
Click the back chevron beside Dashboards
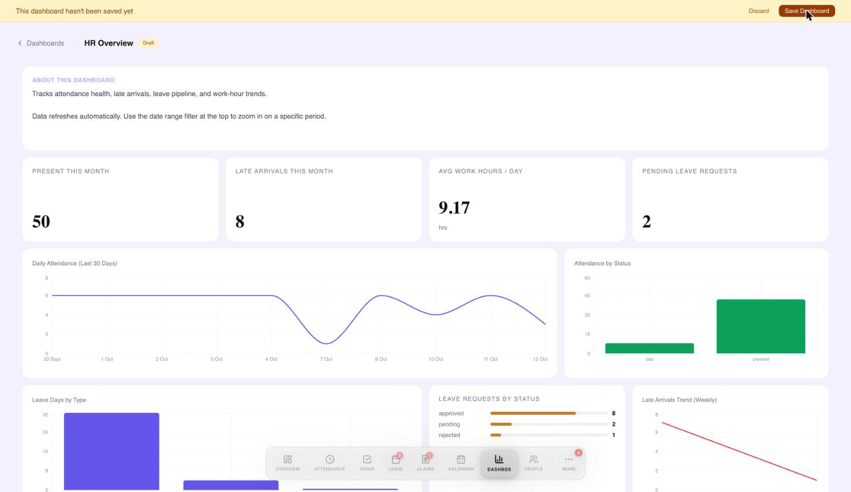click(x=20, y=43)
